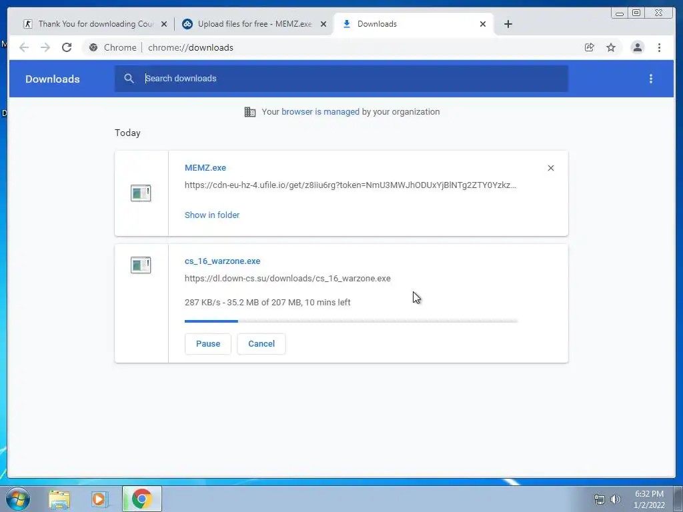Open the user profile avatar icon
Screen dimensions: 683x512
pyautogui.click(x=637, y=47)
